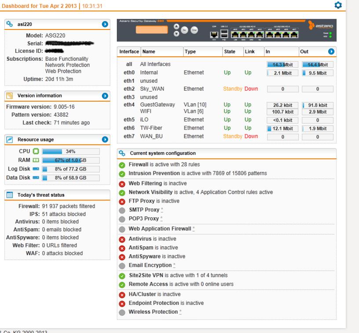
Task: Click the SMTP Proxy grey status icon
Action: click(x=122, y=210)
